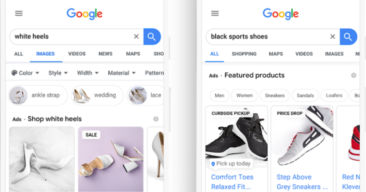Viewport: 366px width, 192px height.
Task: Select the Sneakers filter chip
Action: tap(274, 96)
